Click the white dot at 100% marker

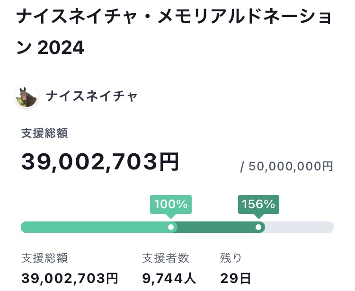tap(171, 227)
